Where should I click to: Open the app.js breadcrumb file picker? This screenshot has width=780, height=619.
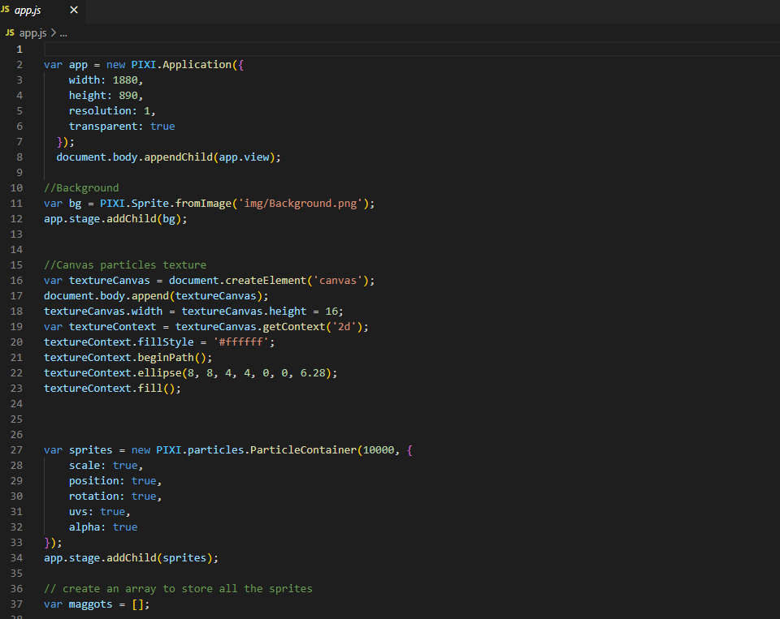click(32, 33)
